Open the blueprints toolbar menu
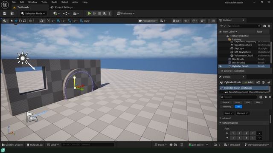273x153 pixels. (x=66, y=13)
